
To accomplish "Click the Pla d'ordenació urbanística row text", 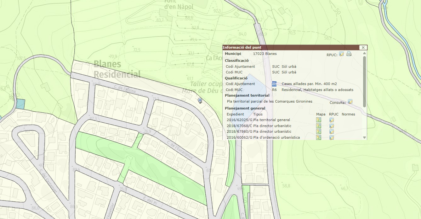I will pos(276,137).
